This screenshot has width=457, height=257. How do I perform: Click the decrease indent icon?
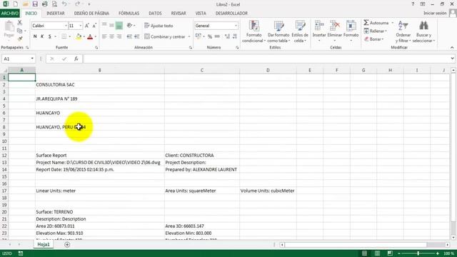[x=129, y=36]
